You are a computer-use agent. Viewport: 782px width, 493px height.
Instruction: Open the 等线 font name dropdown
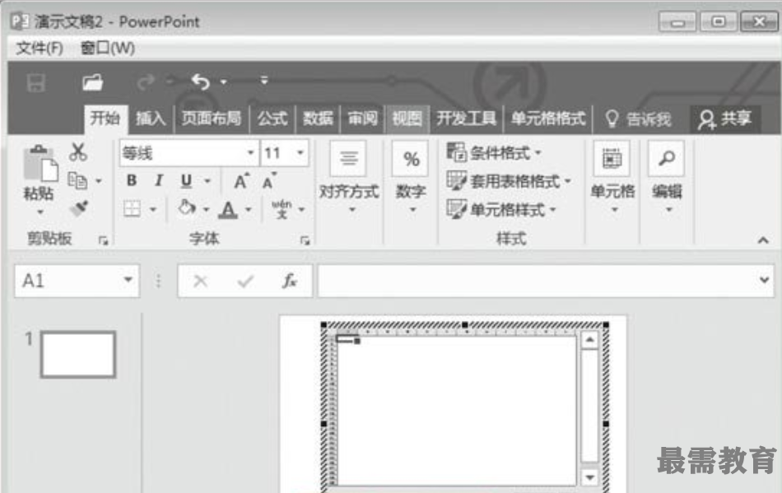click(x=250, y=152)
